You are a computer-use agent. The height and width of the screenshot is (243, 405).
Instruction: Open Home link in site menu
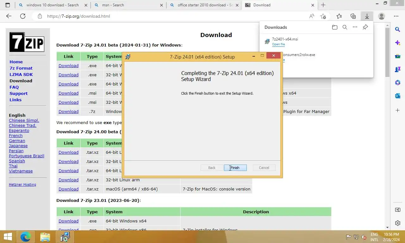pyautogui.click(x=16, y=62)
